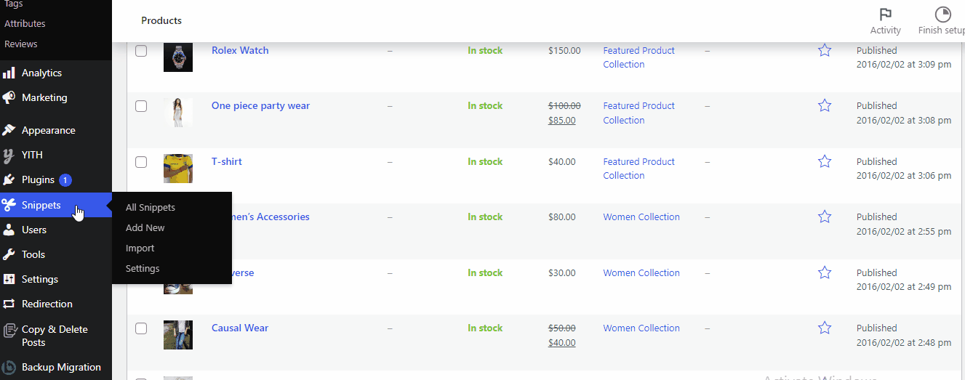Click the YITH sidebar icon
The image size is (965, 380).
9,155
